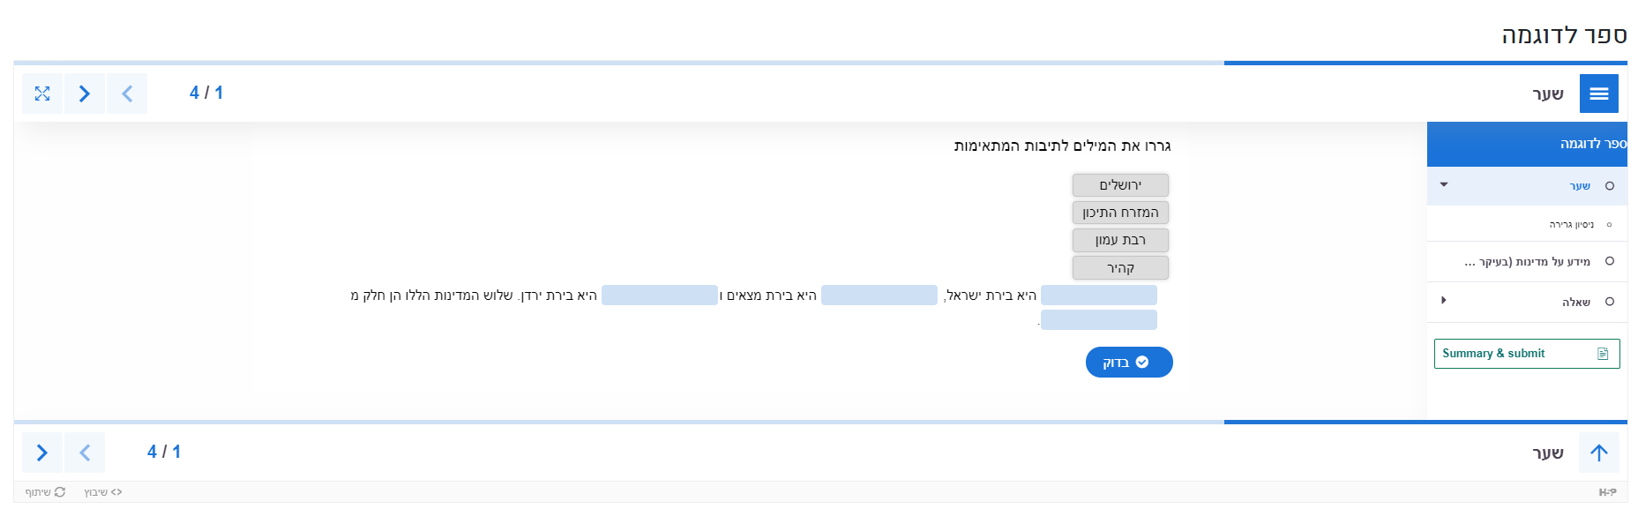
Task: Open the ניסיון גרירה section in the sidebar
Action: (1571, 225)
